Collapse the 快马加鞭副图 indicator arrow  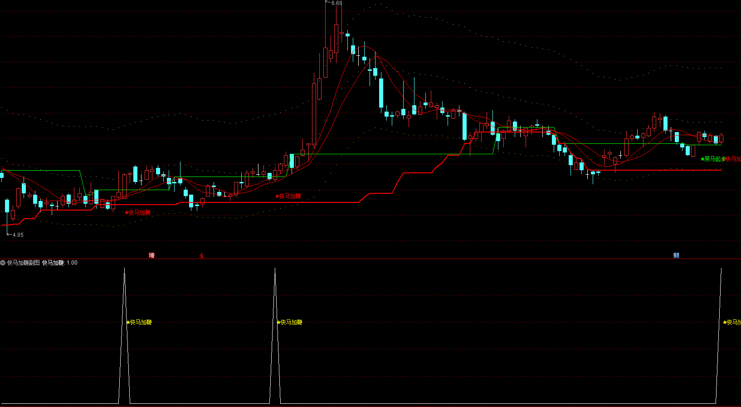(3, 263)
